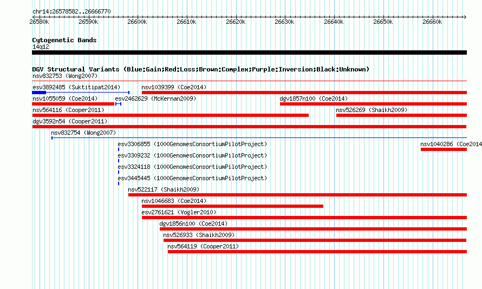Click the 26630k ruler tick label
This screenshot has height=289, width=482.
point(284,22)
